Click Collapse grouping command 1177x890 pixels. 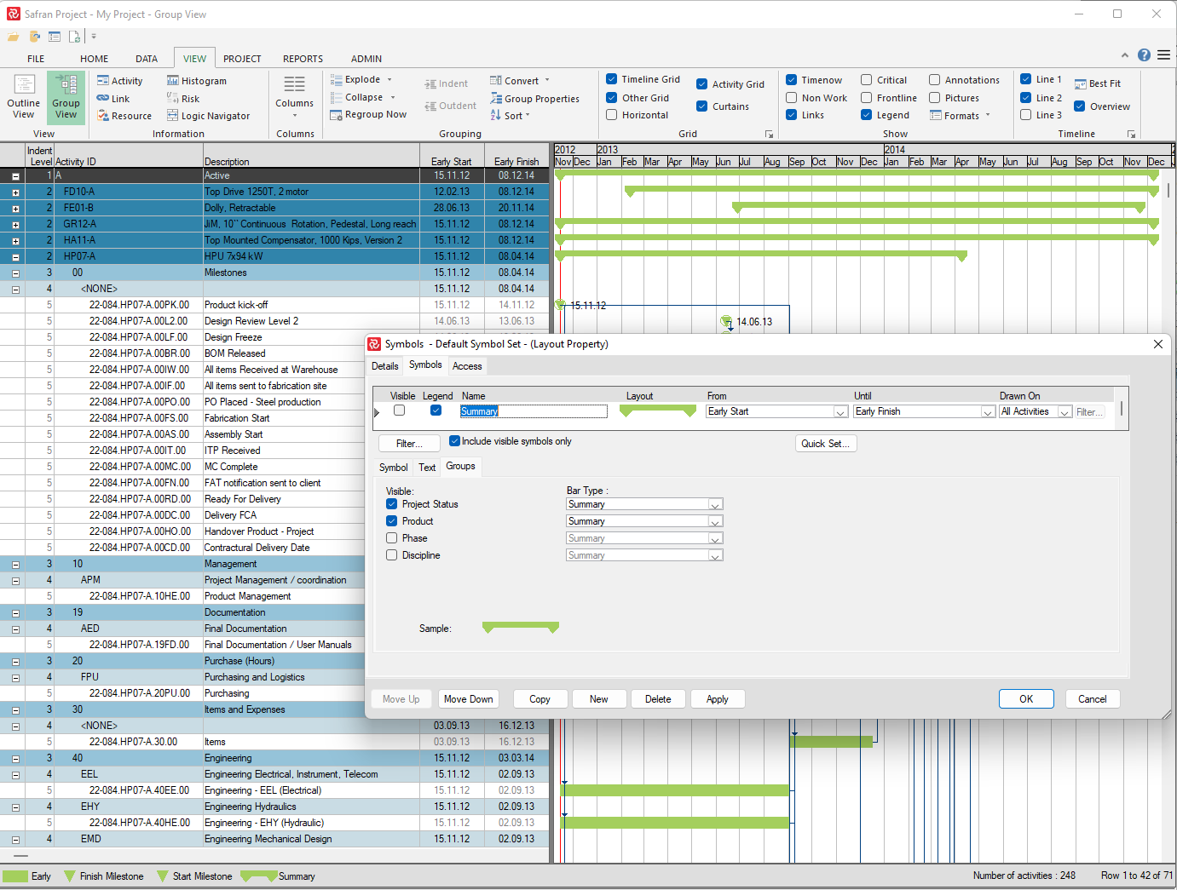[x=362, y=97]
